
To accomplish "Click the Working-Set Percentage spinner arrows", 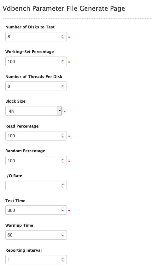I will [63, 61].
